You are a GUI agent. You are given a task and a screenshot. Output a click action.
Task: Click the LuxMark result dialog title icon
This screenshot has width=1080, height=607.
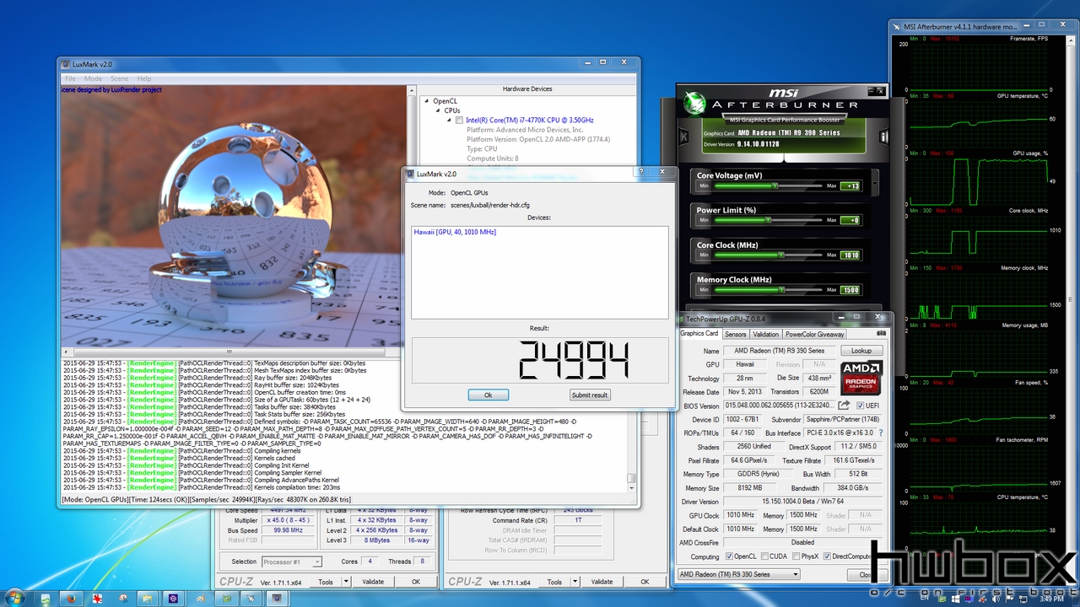point(410,174)
